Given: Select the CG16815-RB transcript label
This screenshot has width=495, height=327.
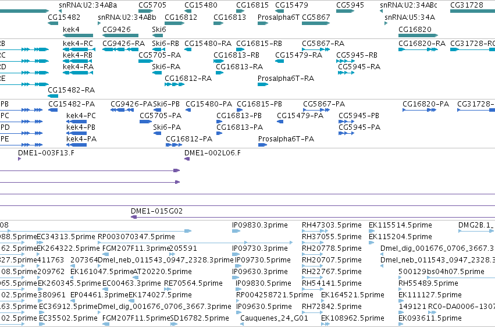Looking at the screenshot, I should click(x=259, y=43).
